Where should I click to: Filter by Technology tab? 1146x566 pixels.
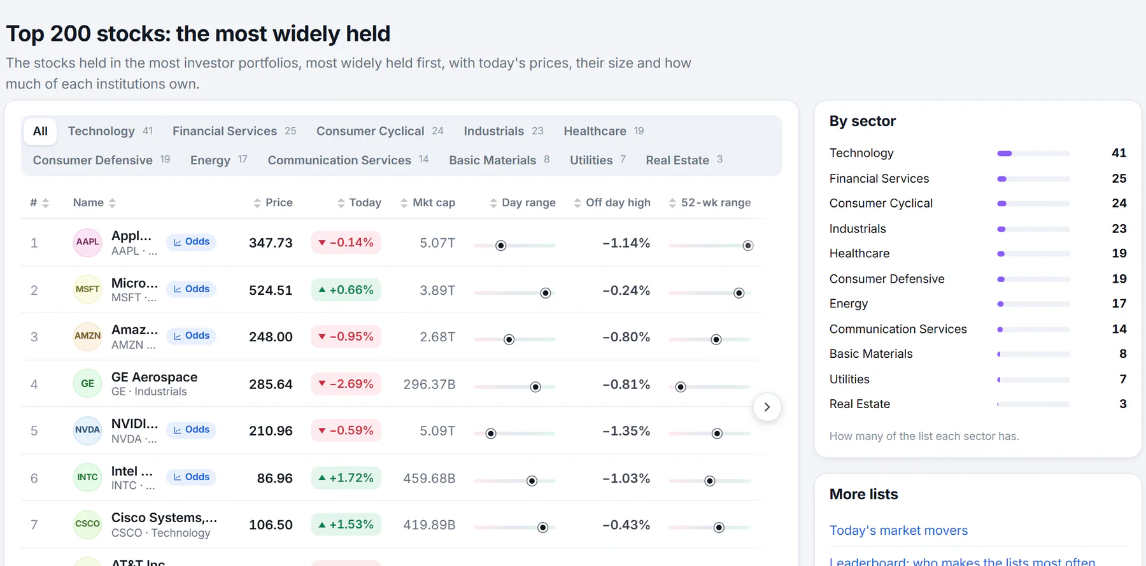click(110, 131)
